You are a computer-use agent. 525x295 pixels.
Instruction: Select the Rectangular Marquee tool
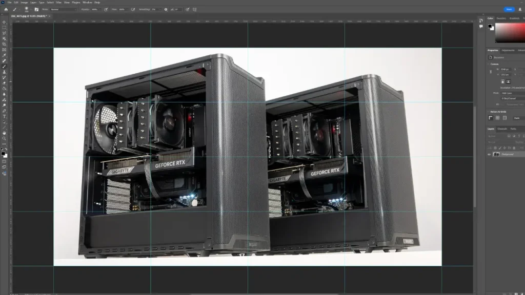pos(4,28)
